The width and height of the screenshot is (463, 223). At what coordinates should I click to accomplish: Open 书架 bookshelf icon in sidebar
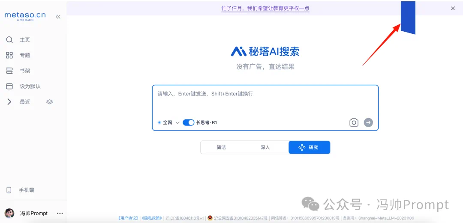(x=9, y=71)
